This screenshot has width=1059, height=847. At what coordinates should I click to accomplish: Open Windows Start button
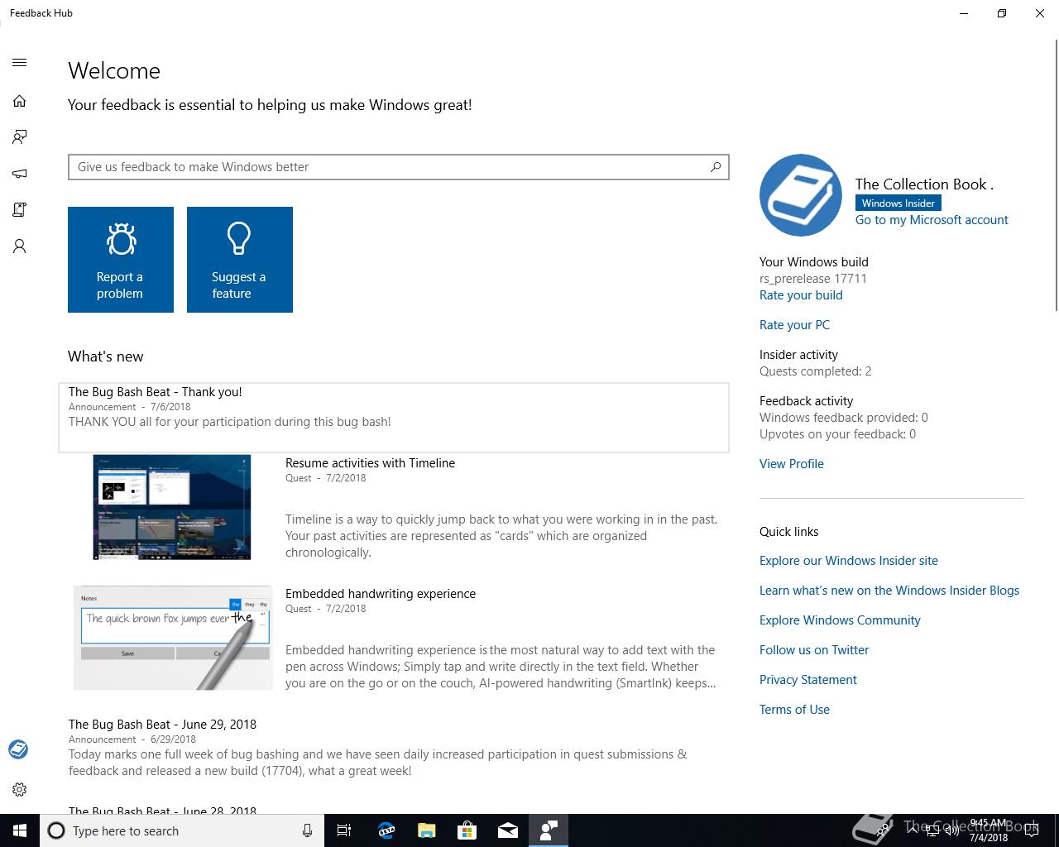pos(20,830)
